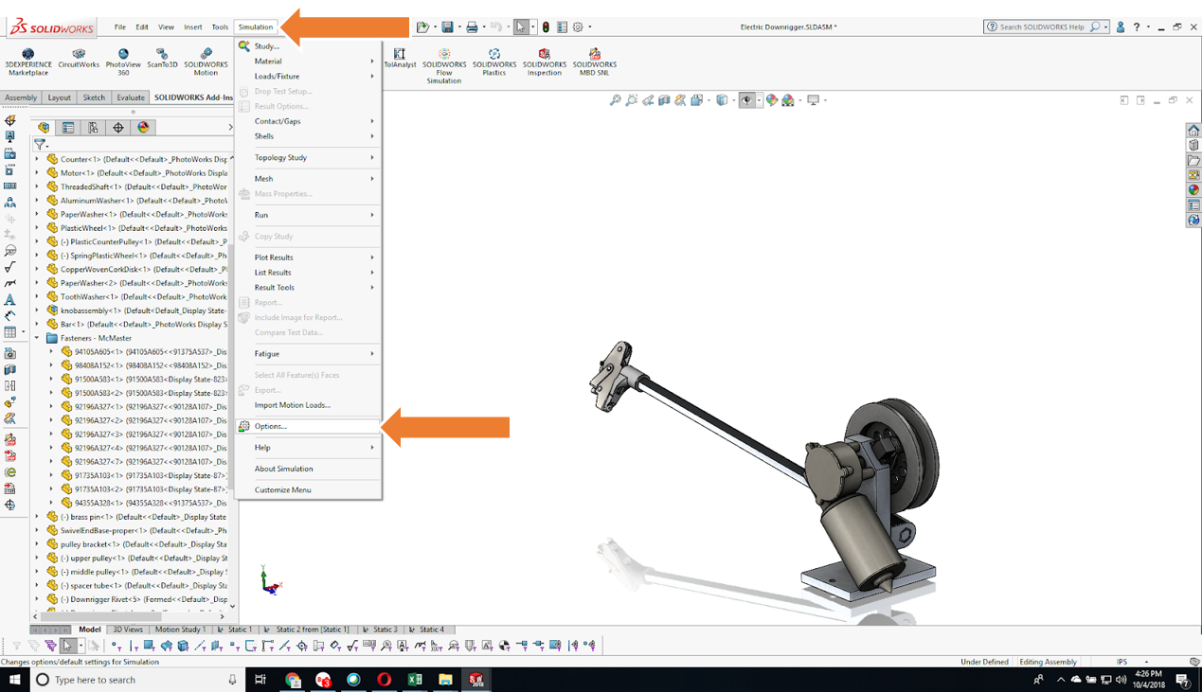Open SOLIDWORKS Plastics add-in
The image size is (1202, 692).
493,62
